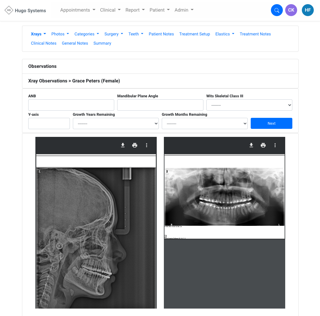The width and height of the screenshot is (320, 316).
Task: Click the ANB input field
Action: click(71, 105)
